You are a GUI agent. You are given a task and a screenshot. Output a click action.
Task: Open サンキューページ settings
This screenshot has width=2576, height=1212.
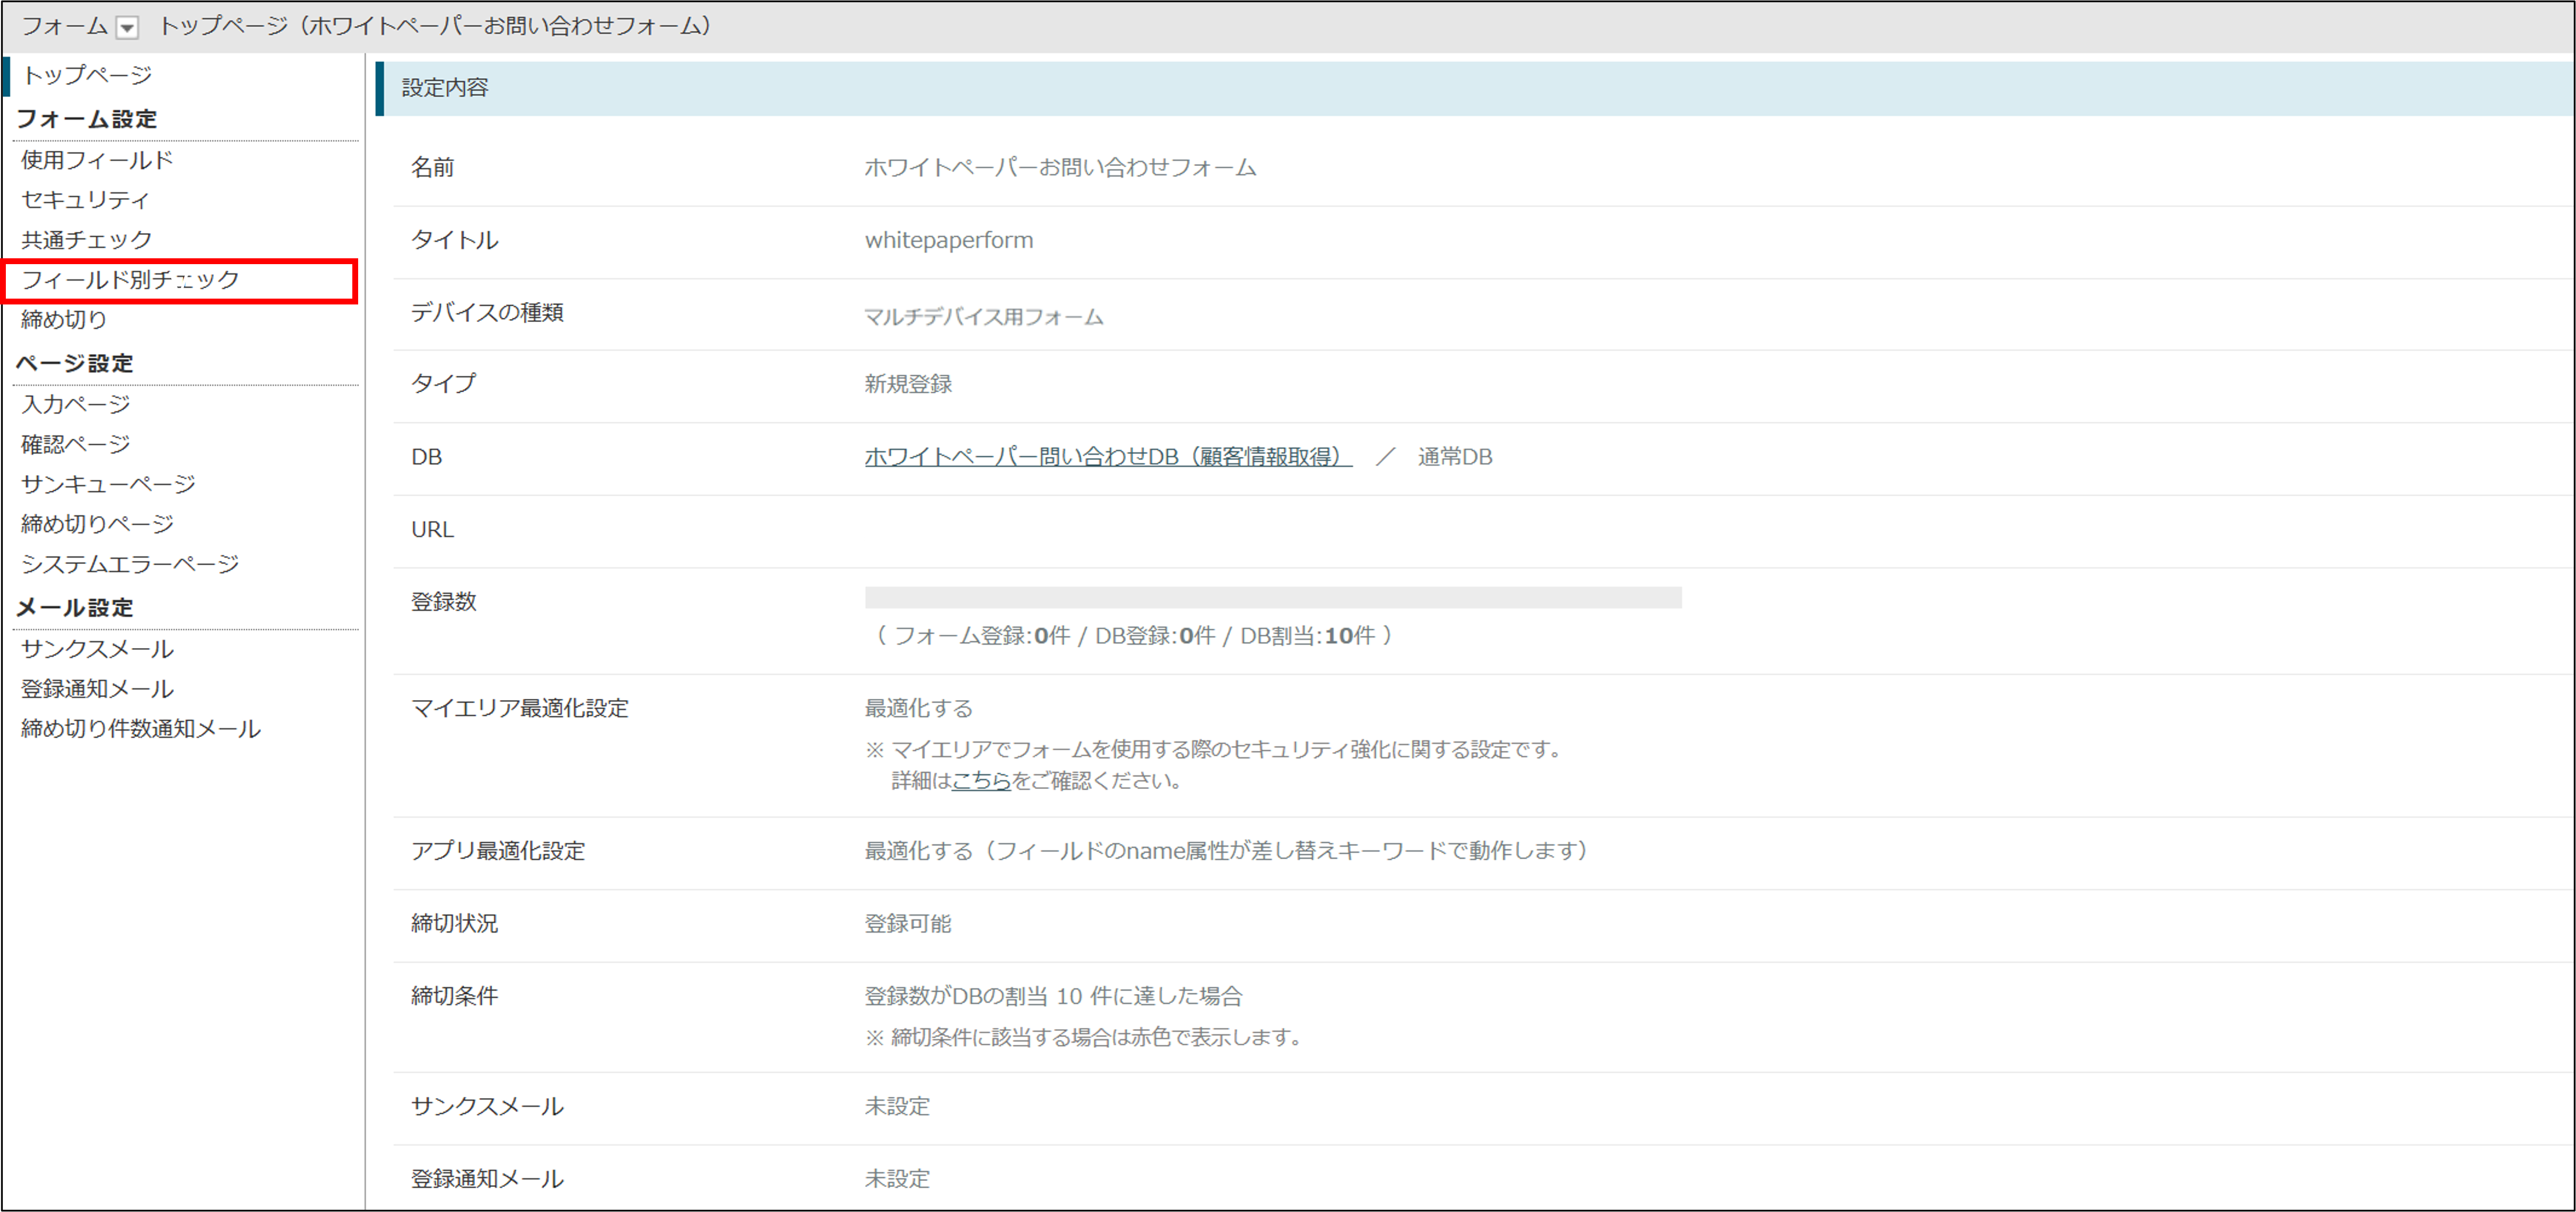pyautogui.click(x=108, y=484)
